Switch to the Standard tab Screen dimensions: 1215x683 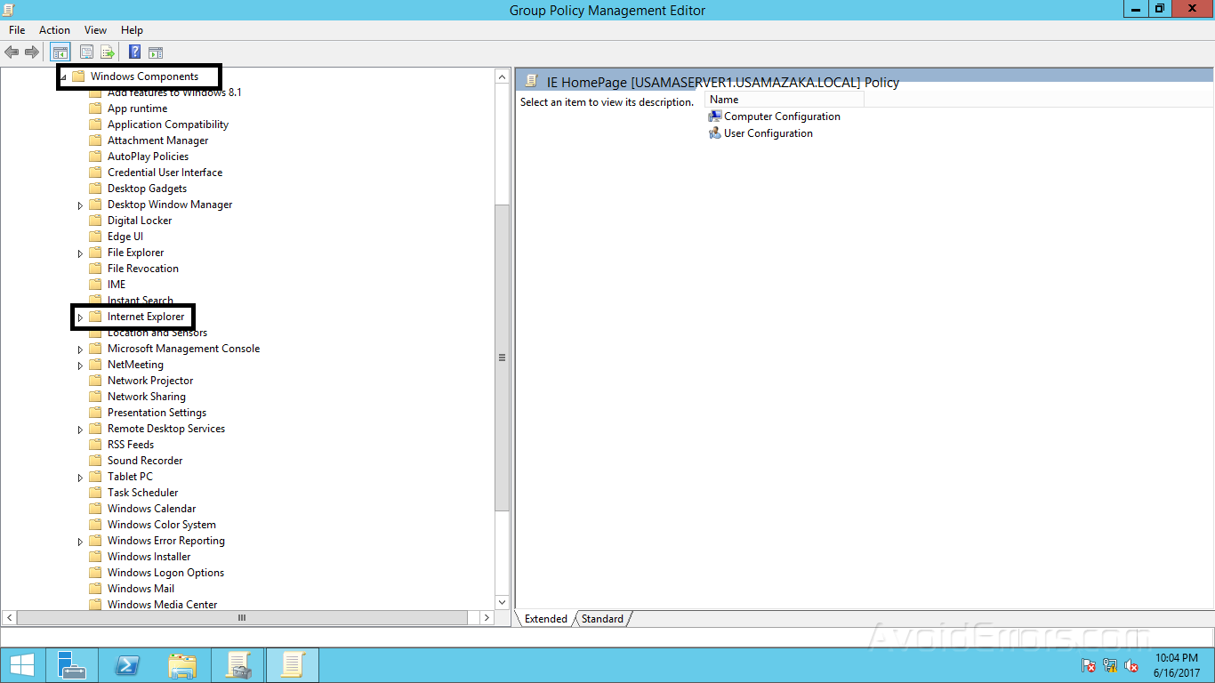(602, 618)
